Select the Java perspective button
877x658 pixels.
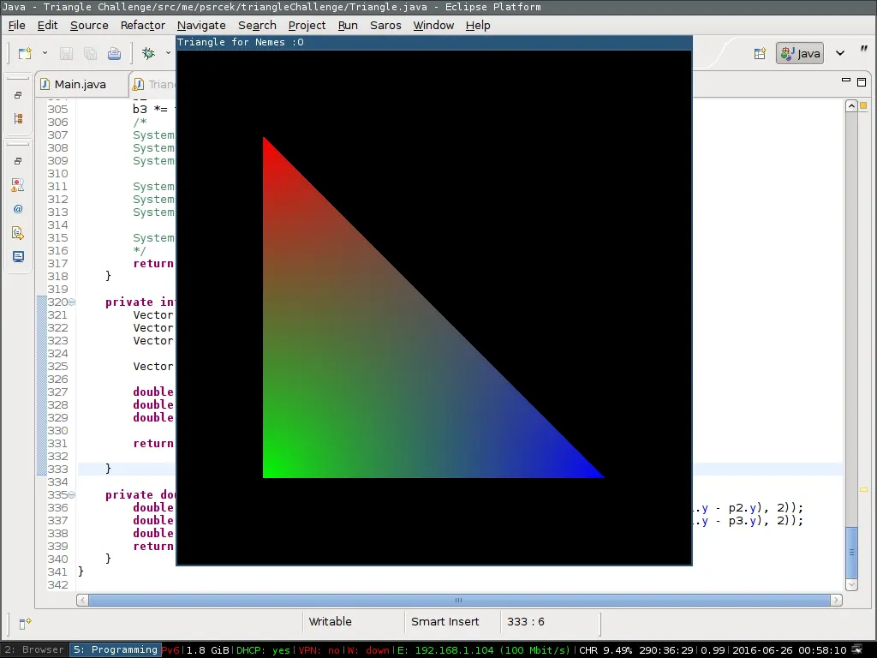click(800, 53)
